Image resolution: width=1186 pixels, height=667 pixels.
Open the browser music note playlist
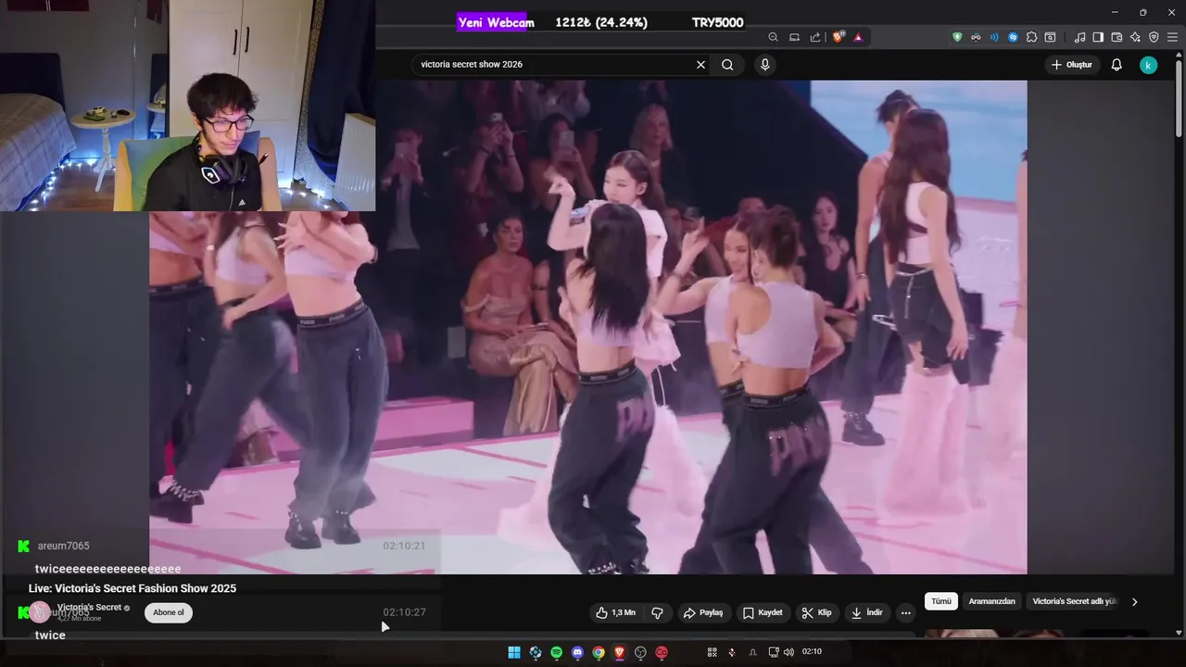[1079, 37]
